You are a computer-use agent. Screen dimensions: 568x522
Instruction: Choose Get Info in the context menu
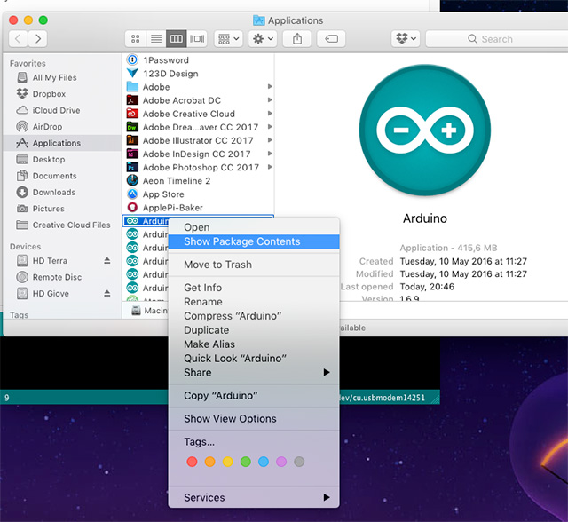point(202,288)
